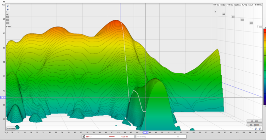This screenshot has height=140, width=266.
Task: Click the 100 dB label on the vertical axis
Action: [3, 5]
